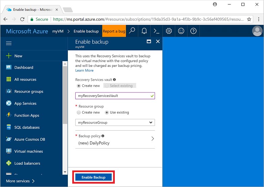Click Enable backup breadcrumb
The height and width of the screenshot is (187, 264).
pyautogui.click(x=86, y=31)
